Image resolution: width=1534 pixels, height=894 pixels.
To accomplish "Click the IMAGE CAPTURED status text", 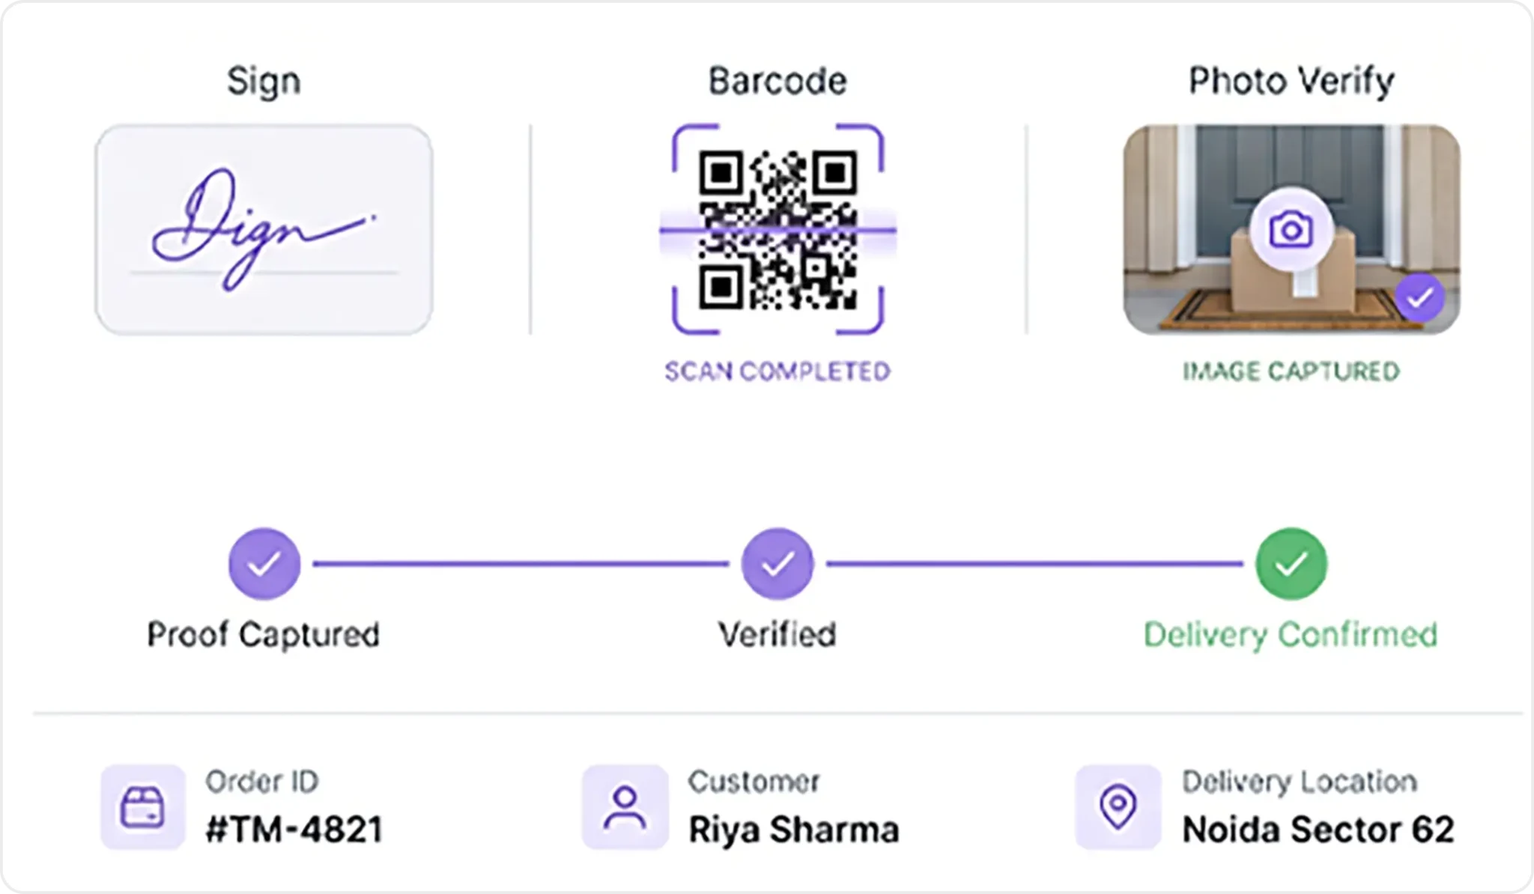I will click(x=1291, y=371).
